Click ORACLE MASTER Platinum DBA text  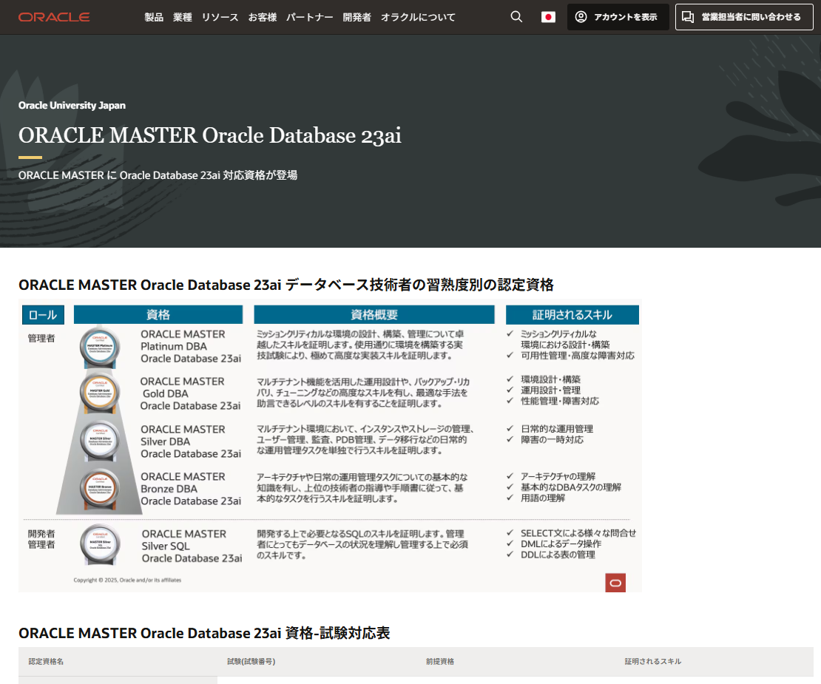click(191, 346)
